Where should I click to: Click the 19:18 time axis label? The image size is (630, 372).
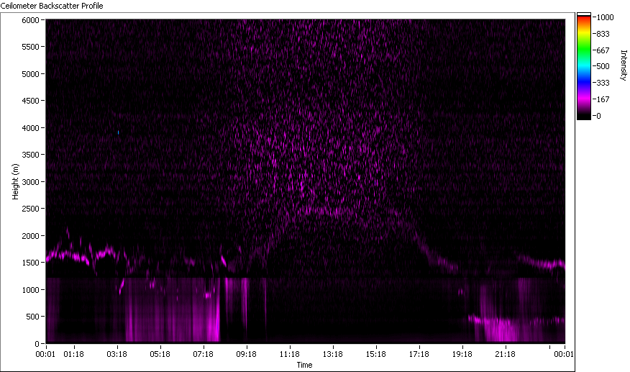462,354
